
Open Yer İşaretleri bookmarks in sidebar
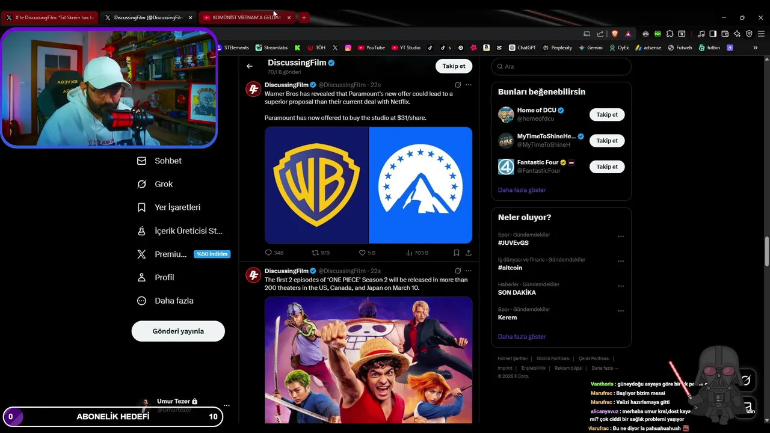click(169, 207)
